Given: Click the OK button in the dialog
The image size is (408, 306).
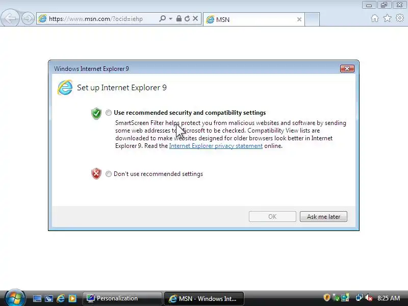Looking at the screenshot, I should click(272, 216).
